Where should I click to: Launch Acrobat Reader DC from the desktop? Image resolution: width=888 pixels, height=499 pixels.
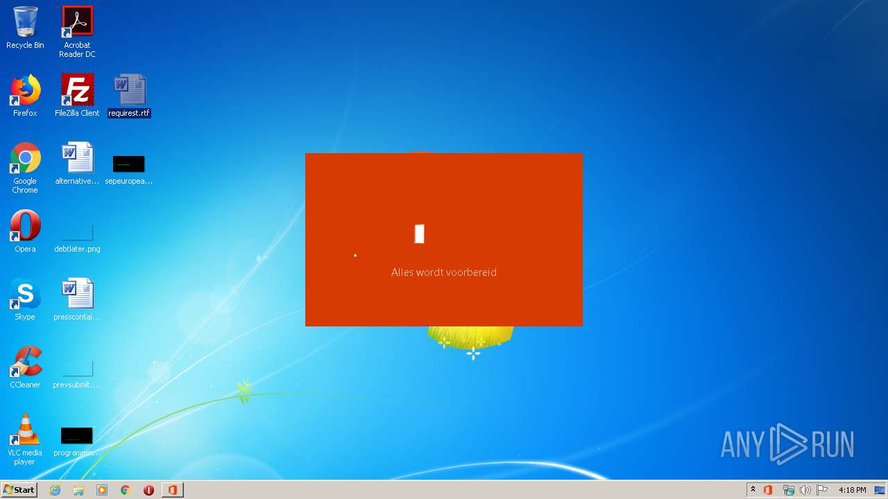(x=77, y=32)
